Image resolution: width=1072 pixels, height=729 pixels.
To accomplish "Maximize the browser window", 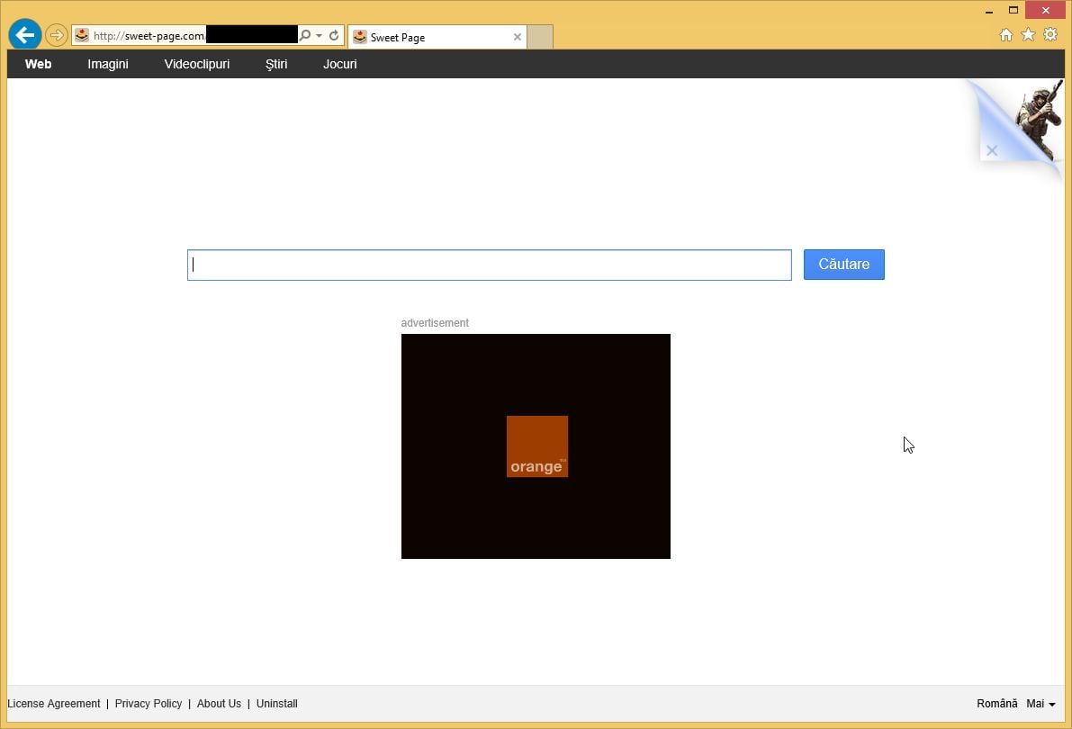I will (x=1013, y=10).
